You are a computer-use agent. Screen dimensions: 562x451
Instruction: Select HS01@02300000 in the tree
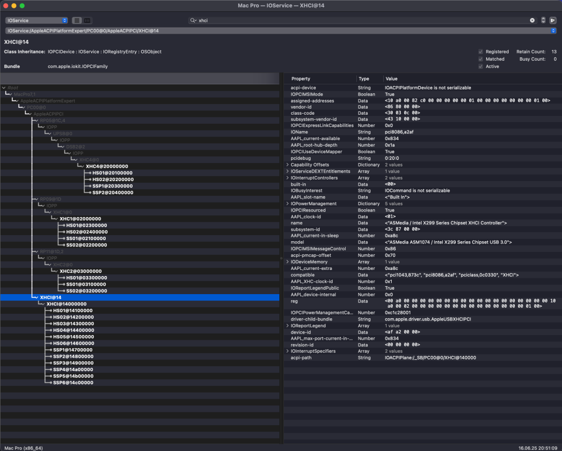(x=87, y=225)
